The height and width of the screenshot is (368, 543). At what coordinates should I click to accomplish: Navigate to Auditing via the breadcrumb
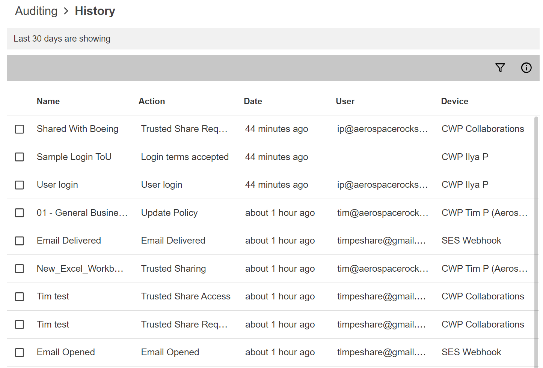coord(36,11)
